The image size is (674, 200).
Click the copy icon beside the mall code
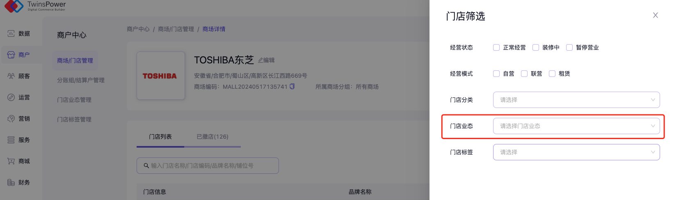[292, 86]
